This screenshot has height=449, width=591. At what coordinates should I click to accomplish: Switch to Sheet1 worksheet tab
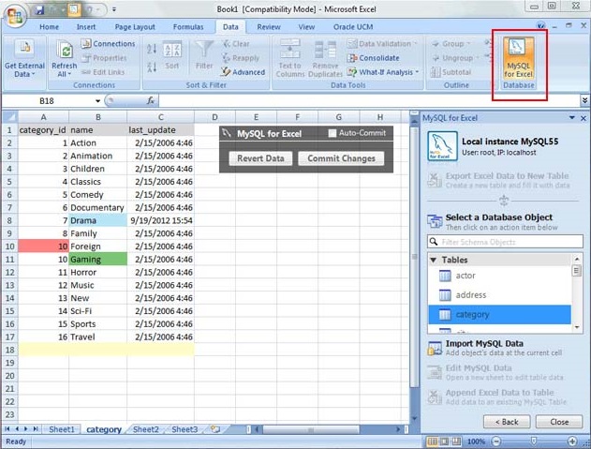tap(62, 429)
